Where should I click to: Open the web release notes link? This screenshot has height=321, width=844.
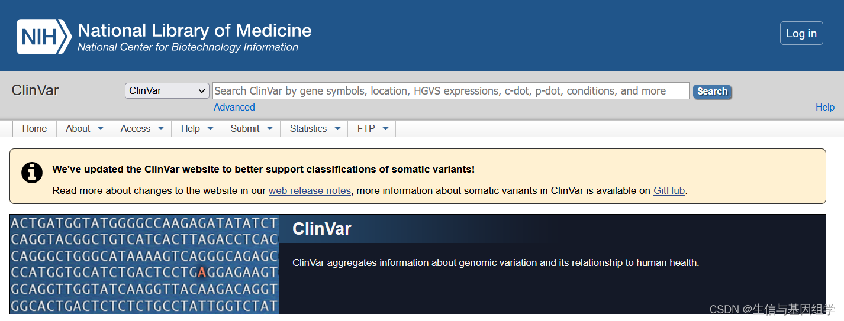tap(310, 190)
